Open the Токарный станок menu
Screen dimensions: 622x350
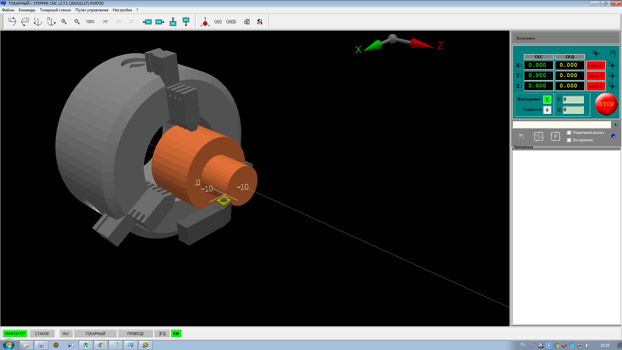[x=55, y=10]
